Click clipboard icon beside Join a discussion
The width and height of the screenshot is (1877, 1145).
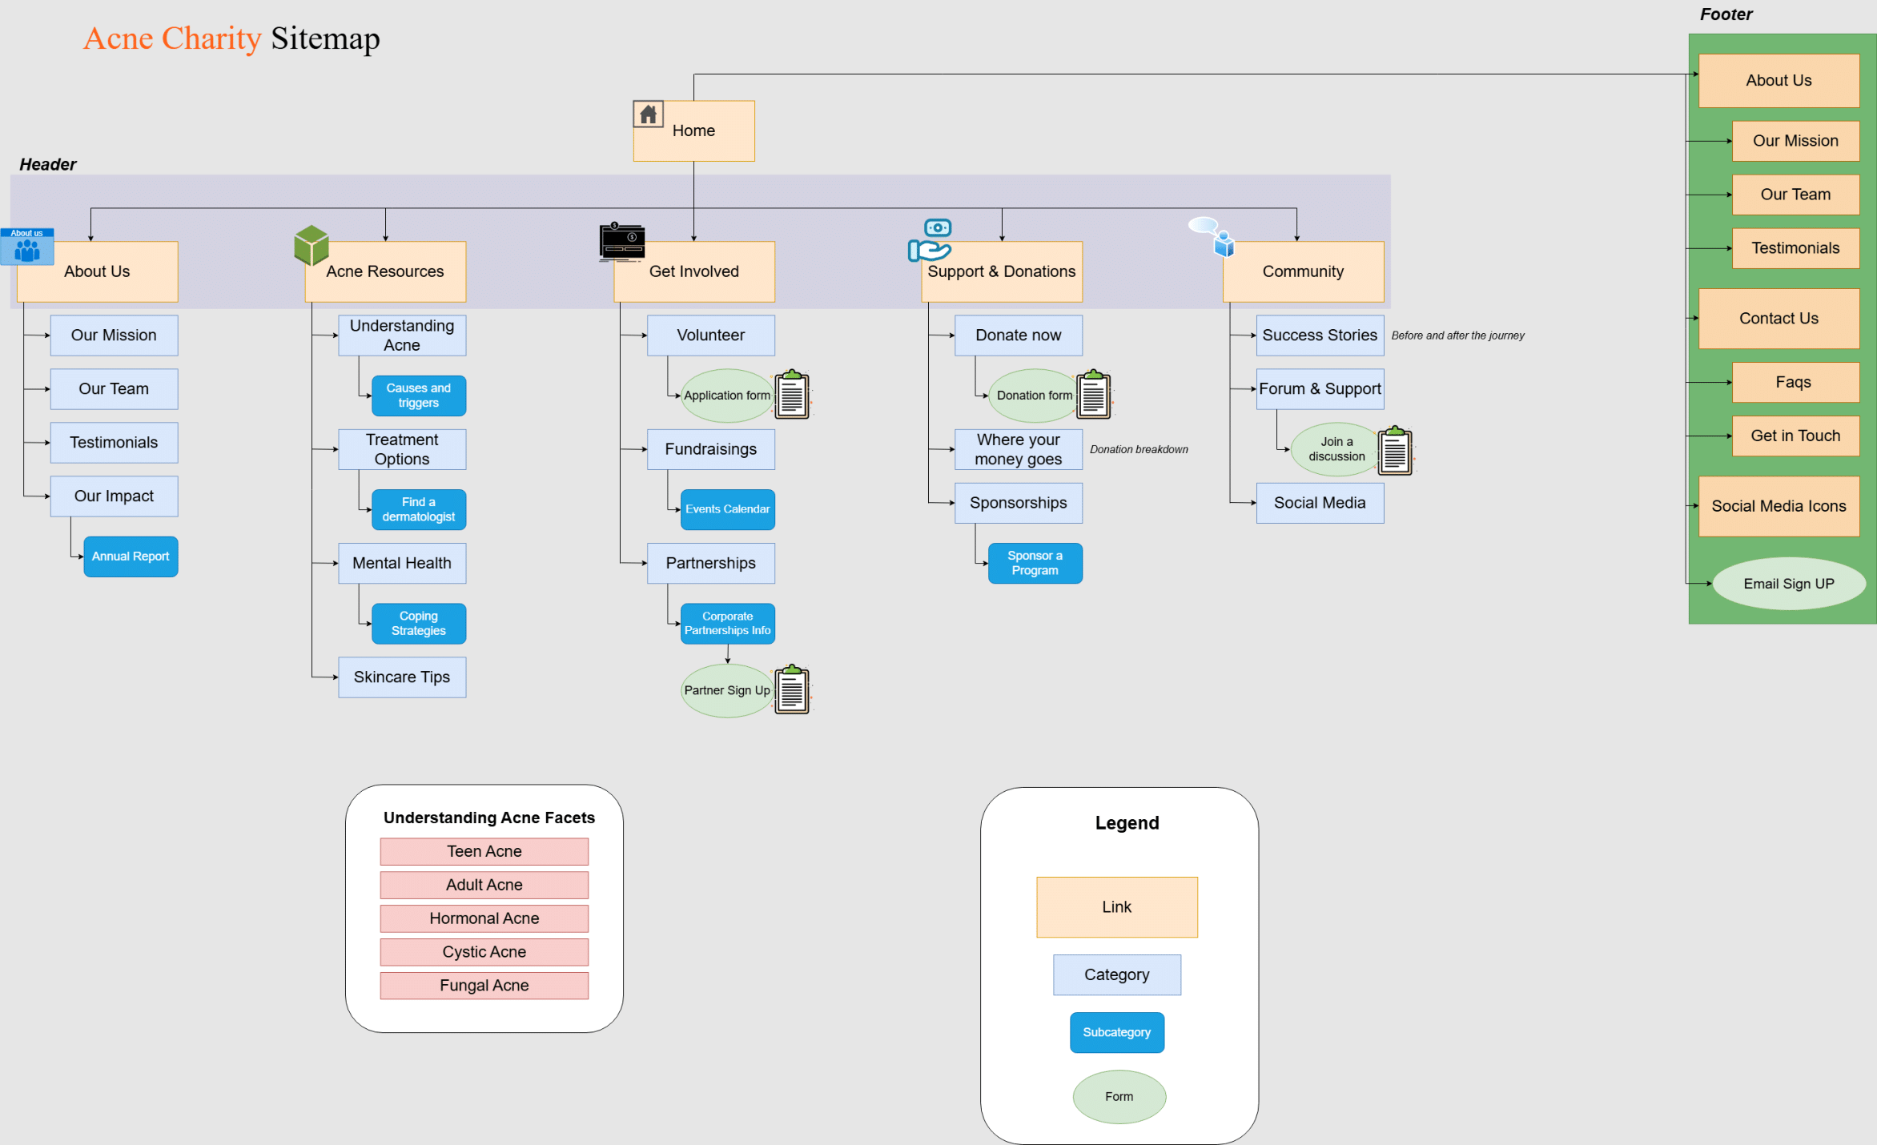click(1395, 451)
